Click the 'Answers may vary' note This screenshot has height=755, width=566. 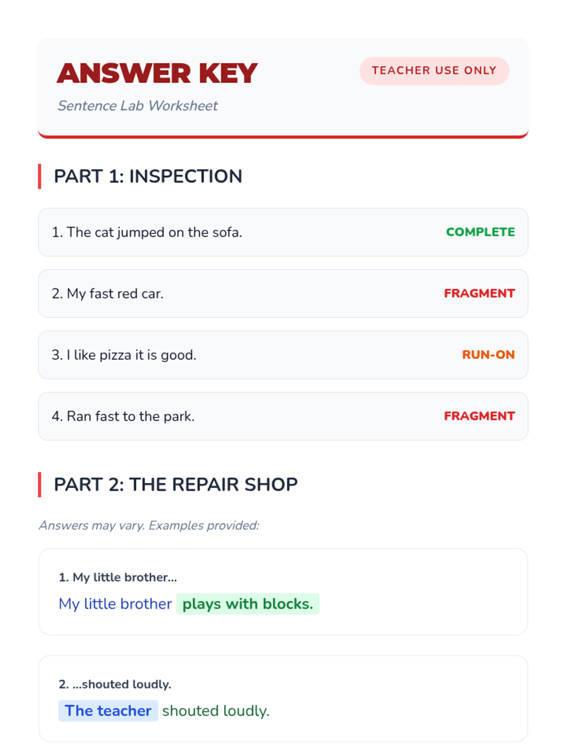(149, 525)
